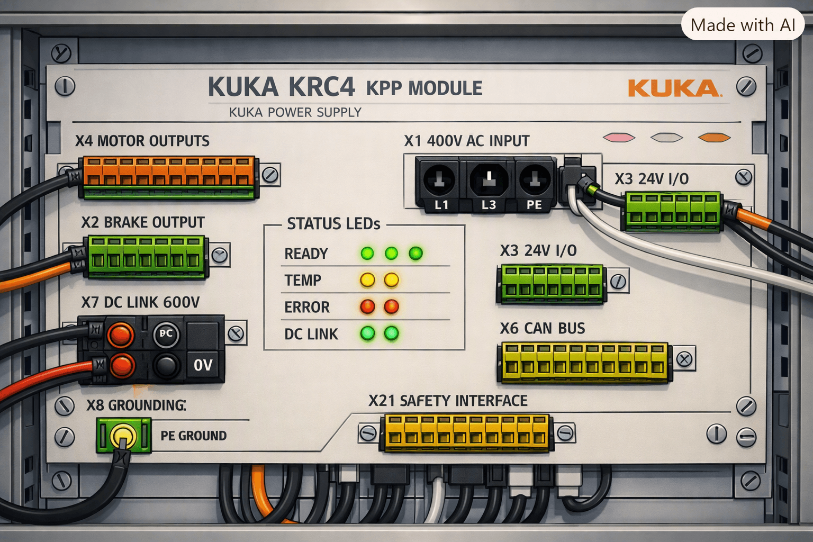Click the cross-head screw beside X6 connector
This screenshot has height=542, width=813.
pos(684,359)
